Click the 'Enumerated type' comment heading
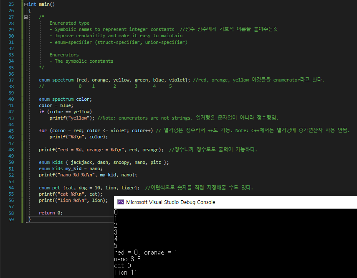 (69, 23)
